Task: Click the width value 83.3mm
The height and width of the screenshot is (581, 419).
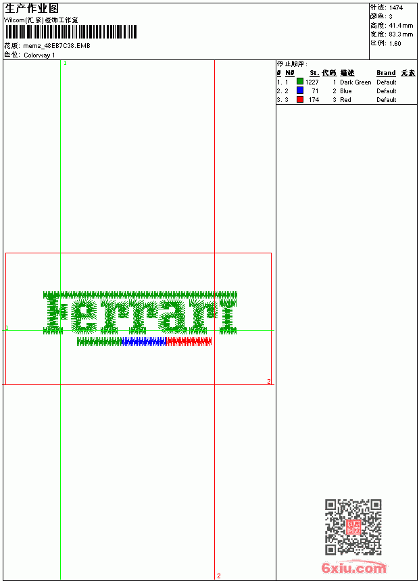Action: 401,34
